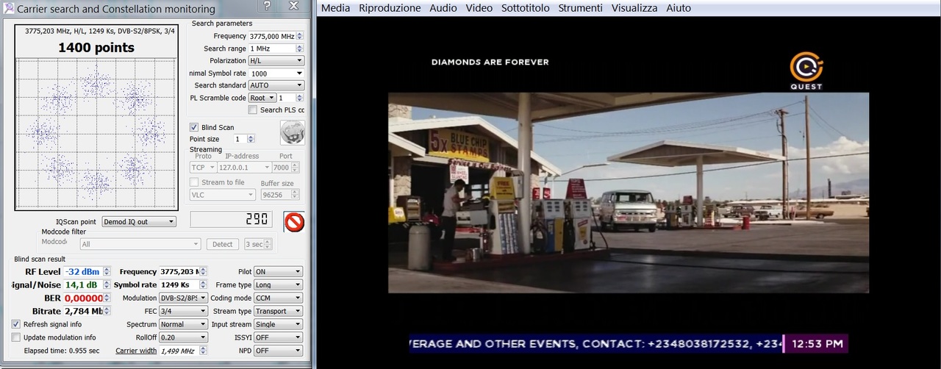This screenshot has width=941, height=369.
Task: Open the Pilot ON dropdown
Action: tap(278, 272)
